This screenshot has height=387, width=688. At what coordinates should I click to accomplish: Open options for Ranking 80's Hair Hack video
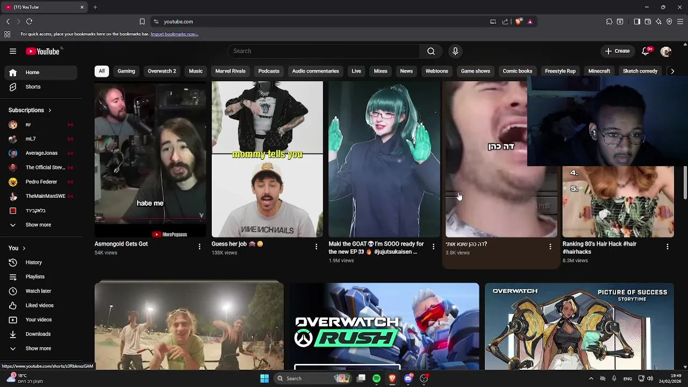[x=667, y=247]
